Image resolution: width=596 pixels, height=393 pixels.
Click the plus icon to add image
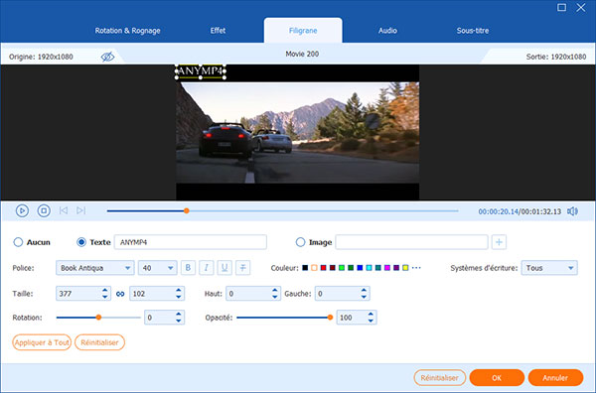point(499,242)
